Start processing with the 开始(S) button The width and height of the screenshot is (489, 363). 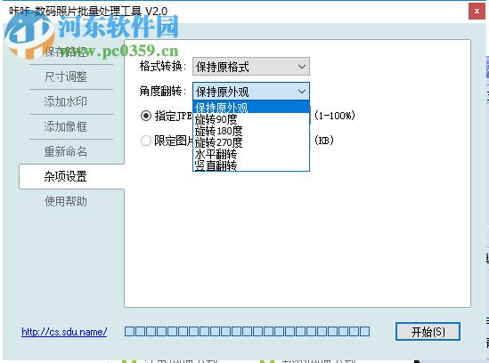(428, 332)
